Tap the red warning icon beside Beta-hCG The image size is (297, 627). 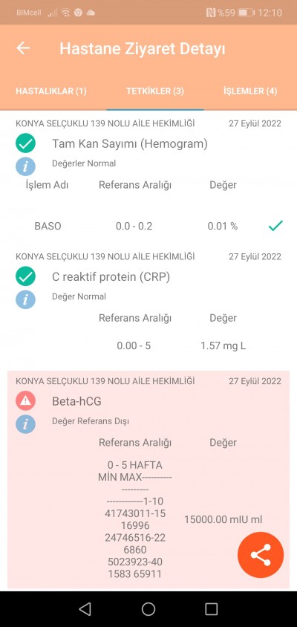point(25,401)
